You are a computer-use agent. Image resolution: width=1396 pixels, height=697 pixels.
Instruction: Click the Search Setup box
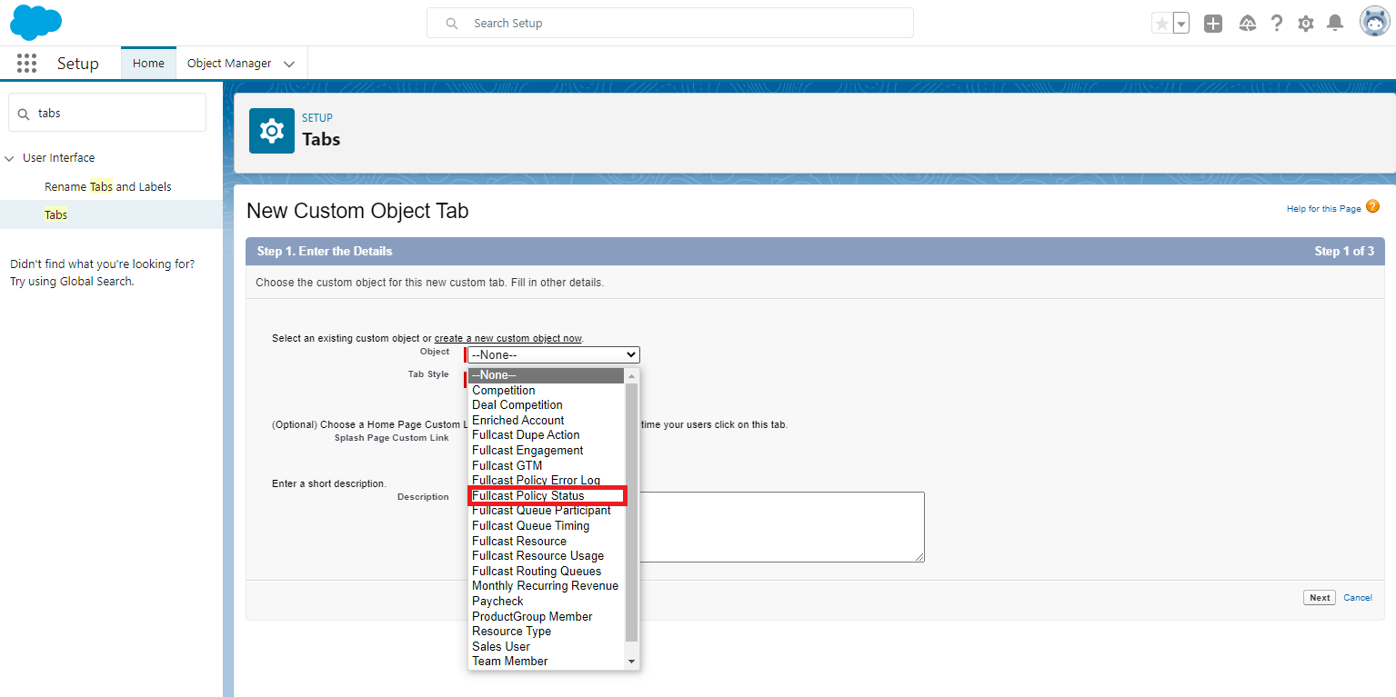[x=670, y=23]
